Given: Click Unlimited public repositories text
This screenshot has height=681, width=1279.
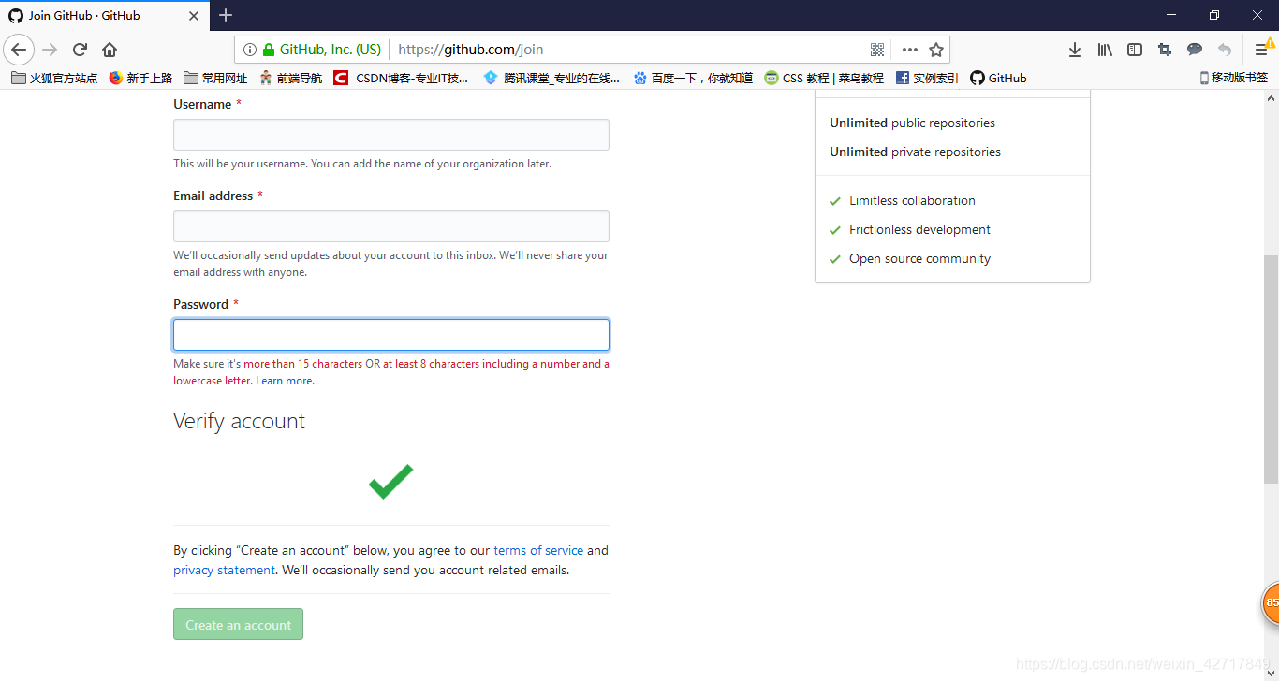Looking at the screenshot, I should coord(912,123).
